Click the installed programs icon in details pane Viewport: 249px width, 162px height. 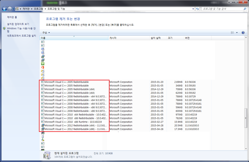coord(47,155)
